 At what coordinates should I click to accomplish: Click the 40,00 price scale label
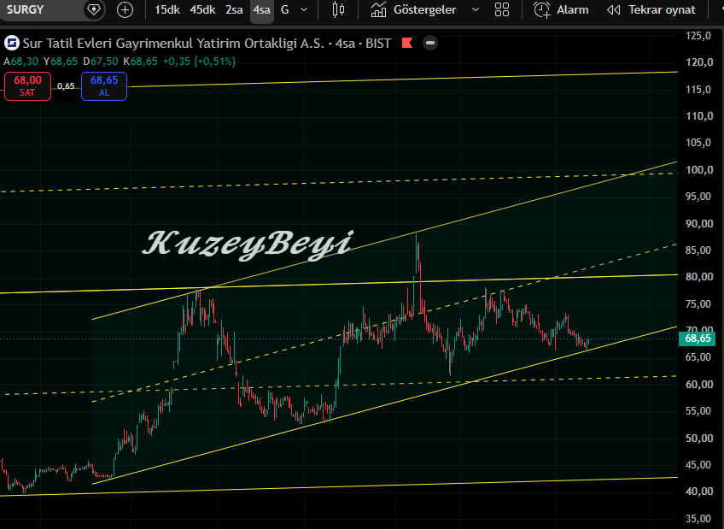click(x=698, y=492)
